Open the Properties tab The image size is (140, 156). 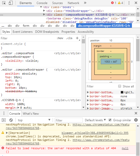[68, 32]
